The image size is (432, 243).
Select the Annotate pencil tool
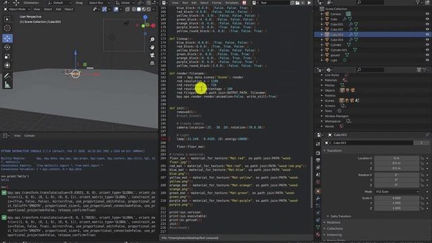coord(7,76)
